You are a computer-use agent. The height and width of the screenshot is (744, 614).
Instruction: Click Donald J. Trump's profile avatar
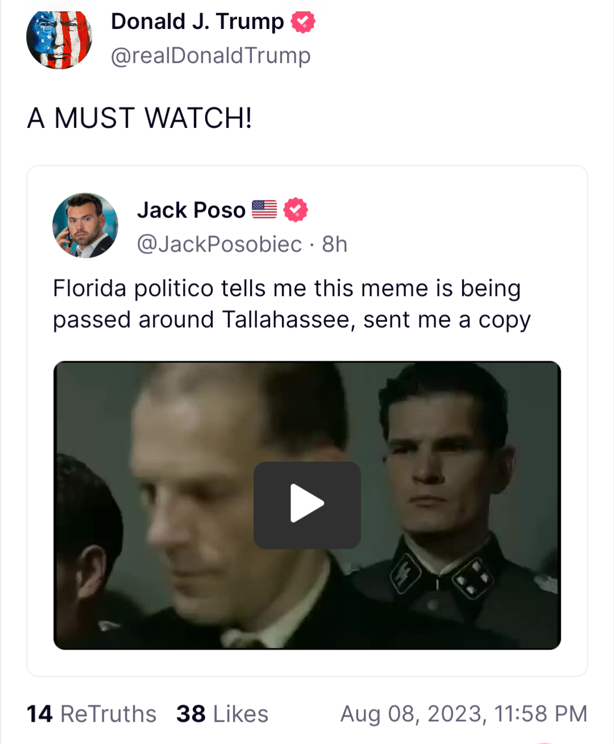click(59, 39)
